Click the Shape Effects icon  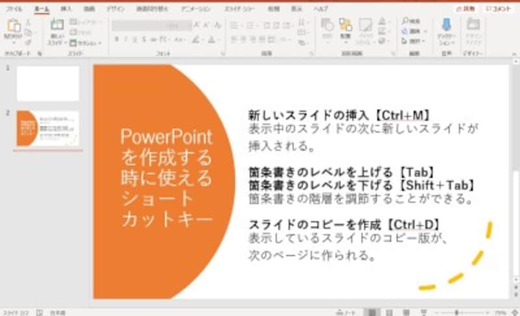pos(382,41)
